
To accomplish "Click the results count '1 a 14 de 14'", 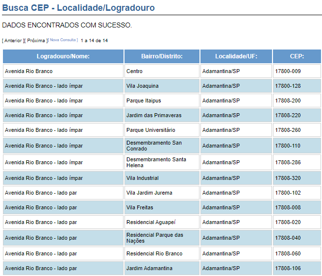I will pyautogui.click(x=94, y=41).
